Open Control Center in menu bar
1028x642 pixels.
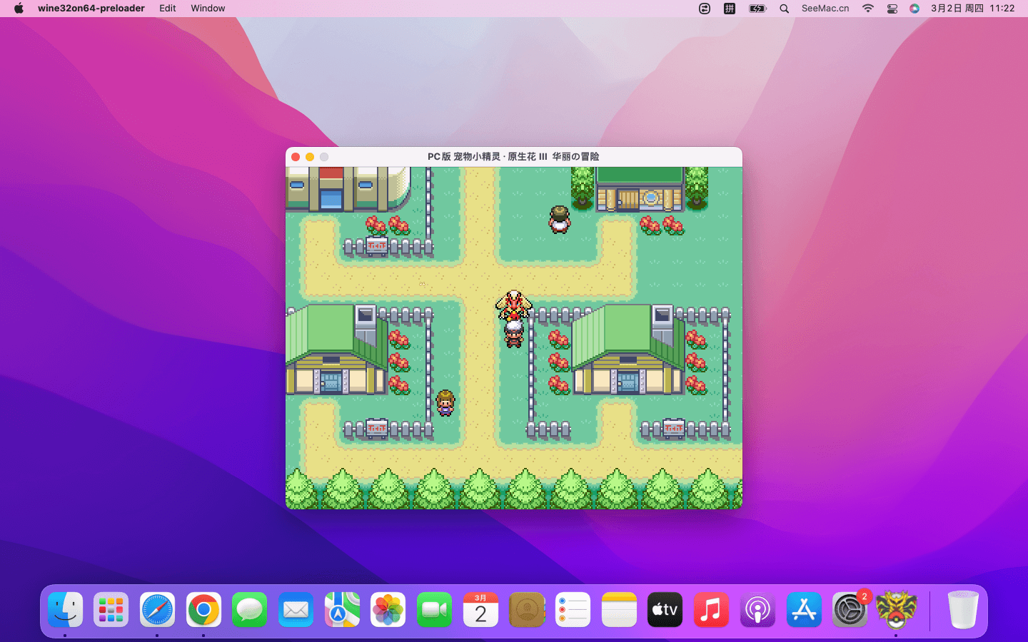click(x=892, y=9)
